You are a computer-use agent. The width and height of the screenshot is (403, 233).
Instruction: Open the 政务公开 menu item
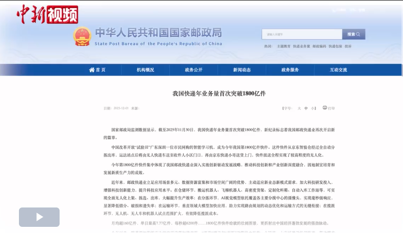(x=193, y=70)
